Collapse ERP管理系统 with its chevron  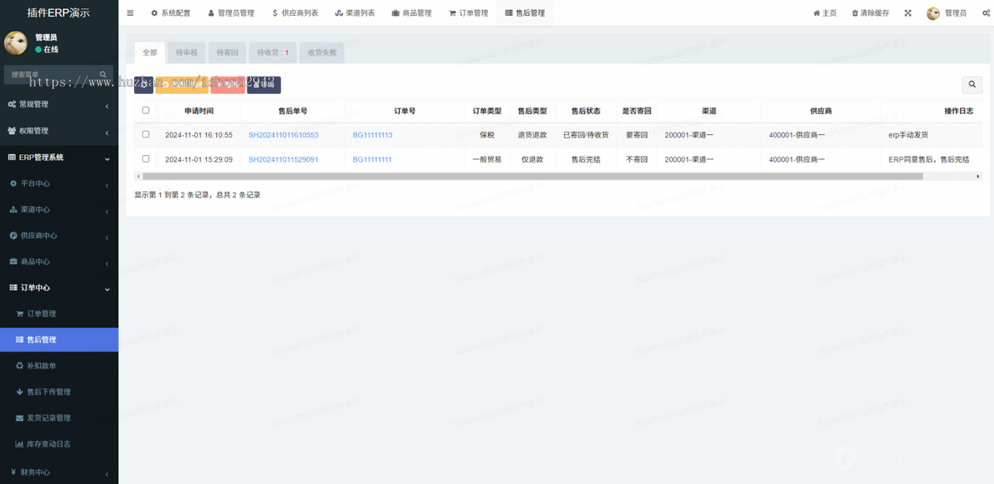click(107, 157)
